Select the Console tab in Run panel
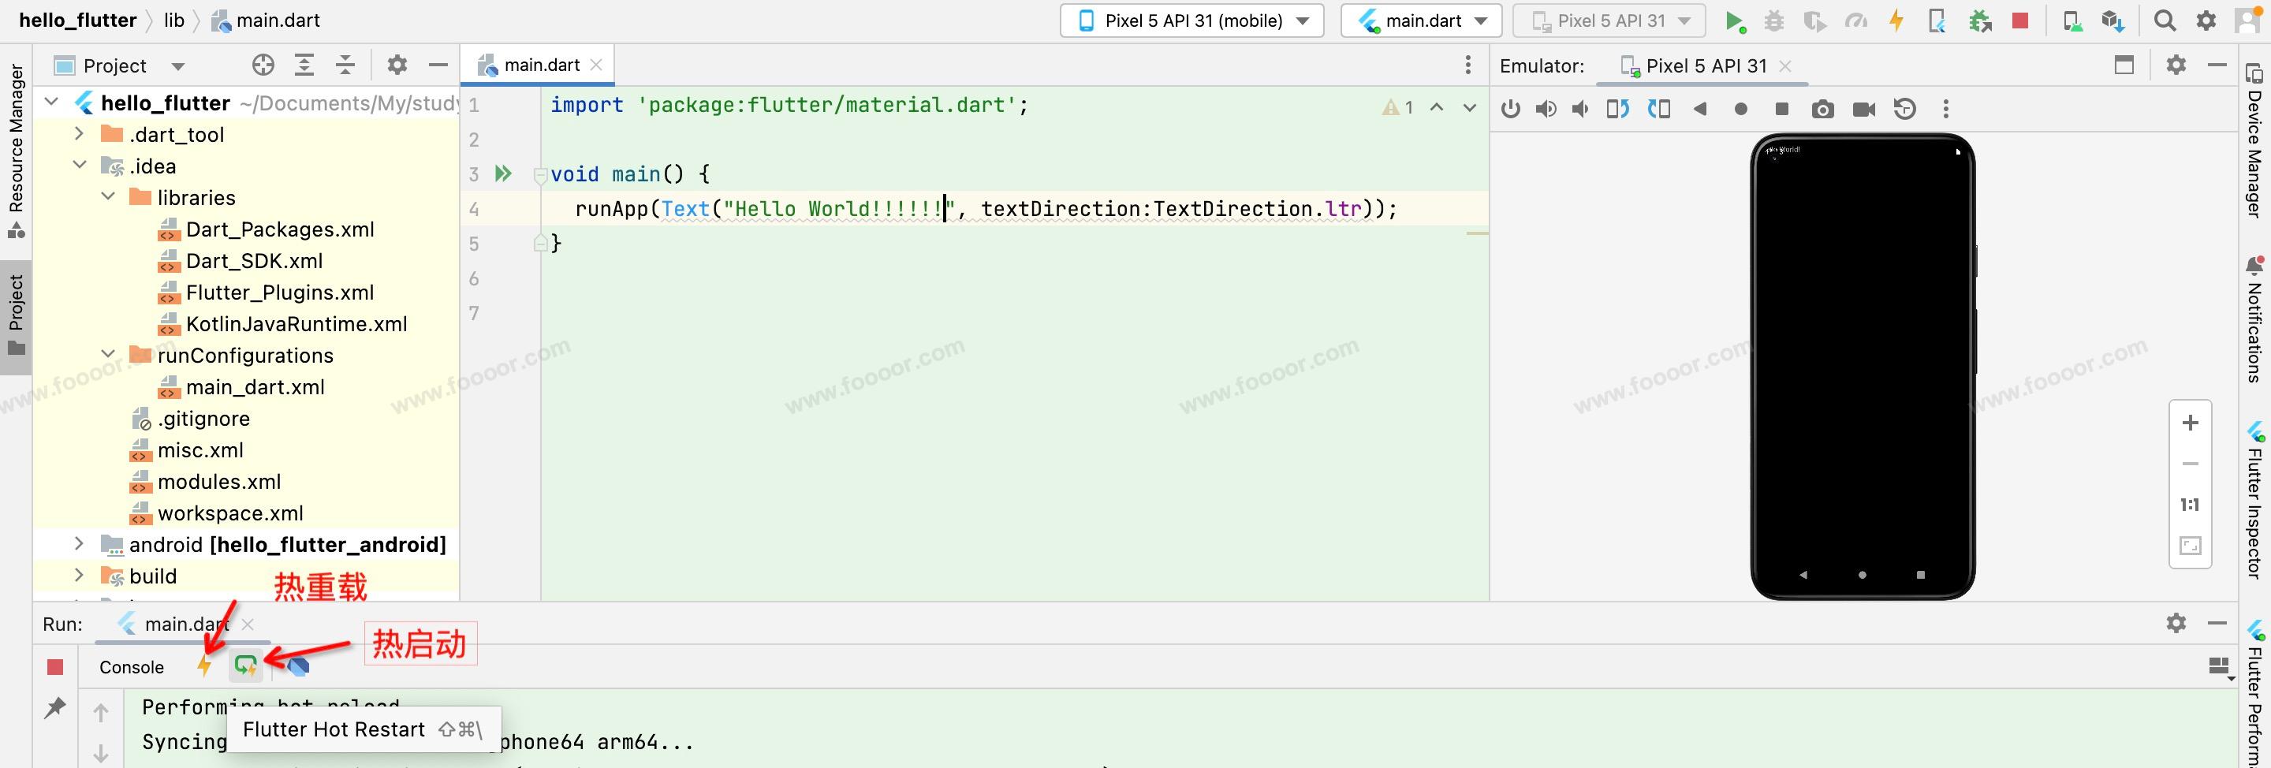The height and width of the screenshot is (768, 2271). pos(132,668)
